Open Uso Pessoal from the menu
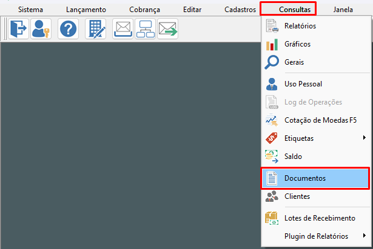 315,84
